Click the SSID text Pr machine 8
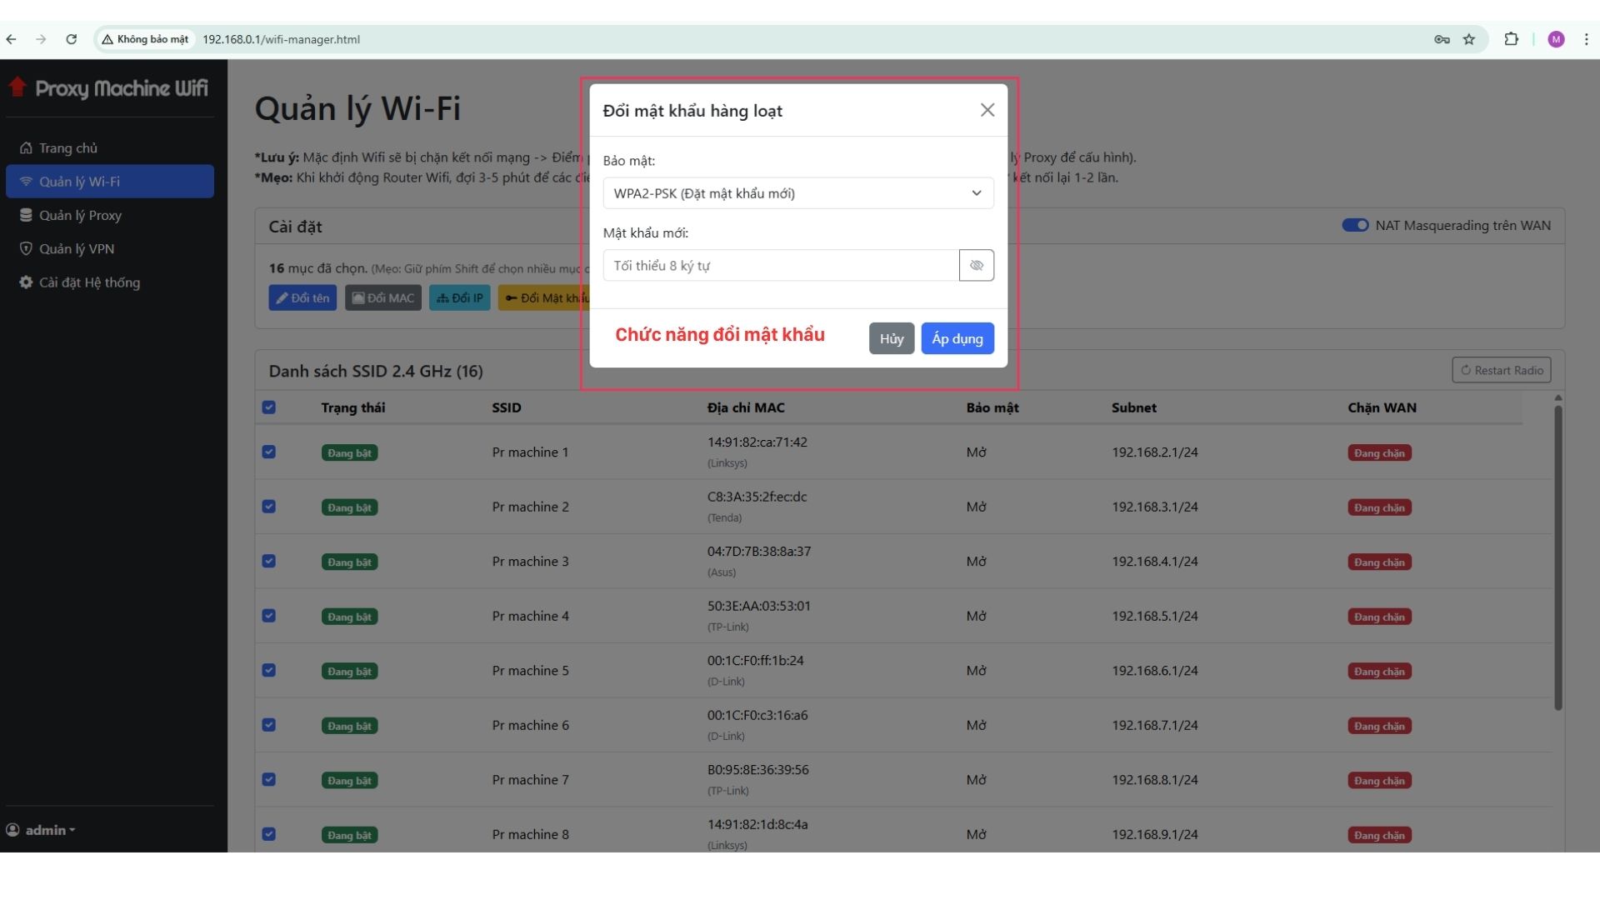 (x=530, y=834)
